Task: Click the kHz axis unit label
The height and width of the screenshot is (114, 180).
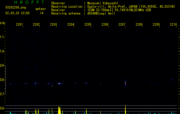Action: (x=3, y=23)
